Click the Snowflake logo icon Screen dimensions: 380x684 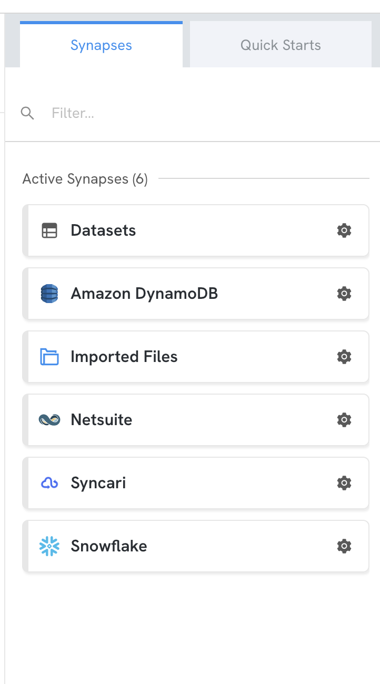point(49,546)
